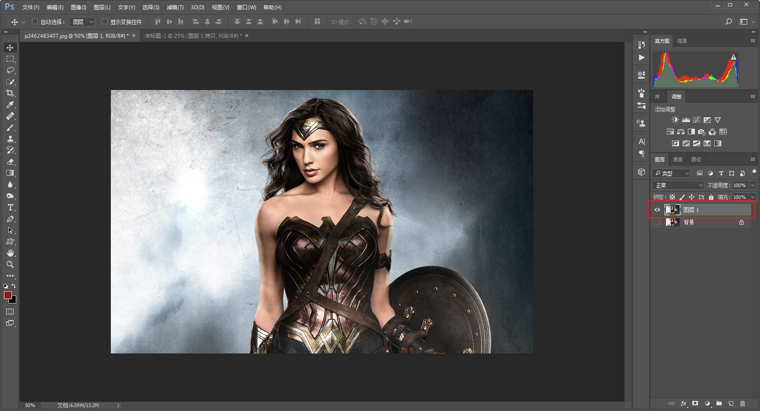The image size is (760, 411).
Task: Click the 50% zoom field in status bar
Action: pos(30,405)
